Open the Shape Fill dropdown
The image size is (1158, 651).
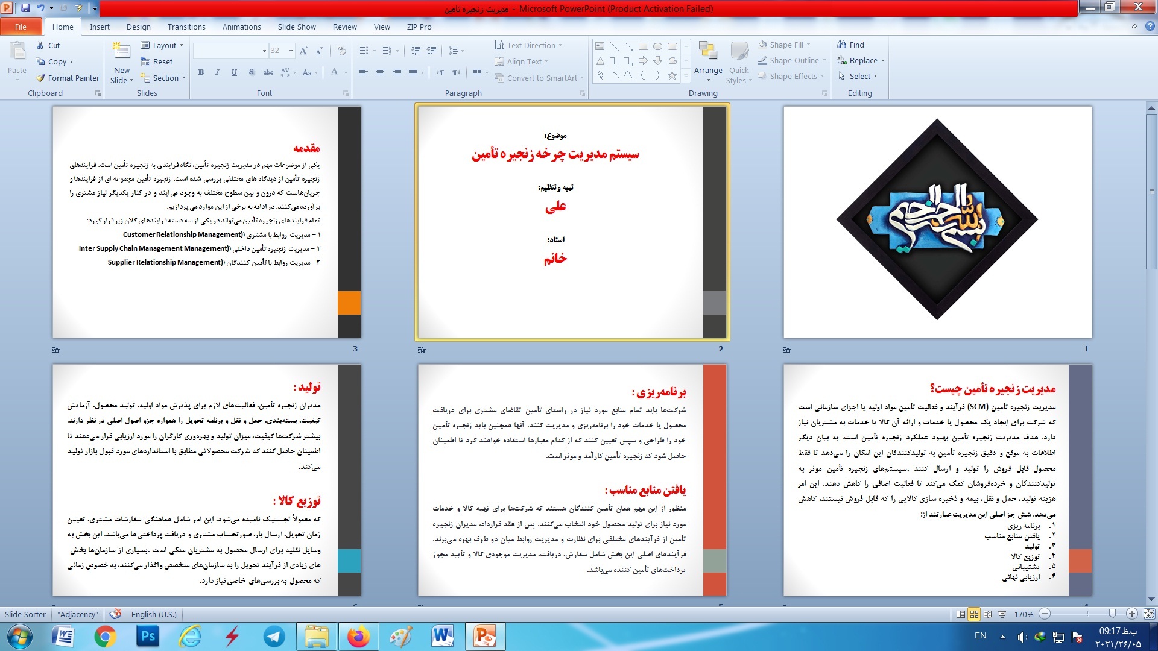785,45
